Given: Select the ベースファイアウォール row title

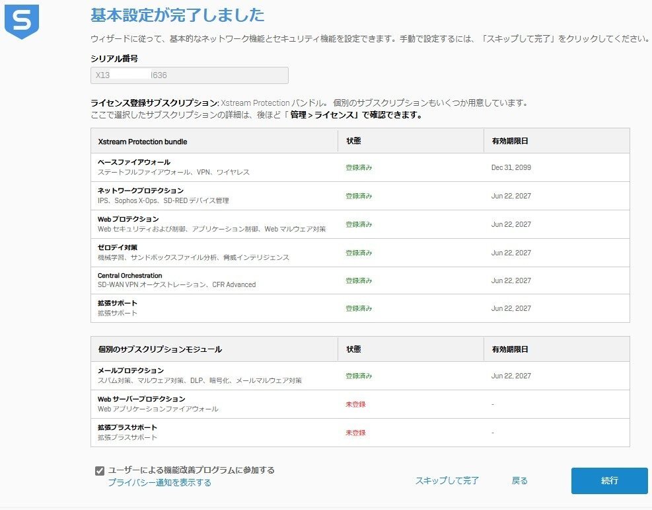Looking at the screenshot, I should 134,162.
